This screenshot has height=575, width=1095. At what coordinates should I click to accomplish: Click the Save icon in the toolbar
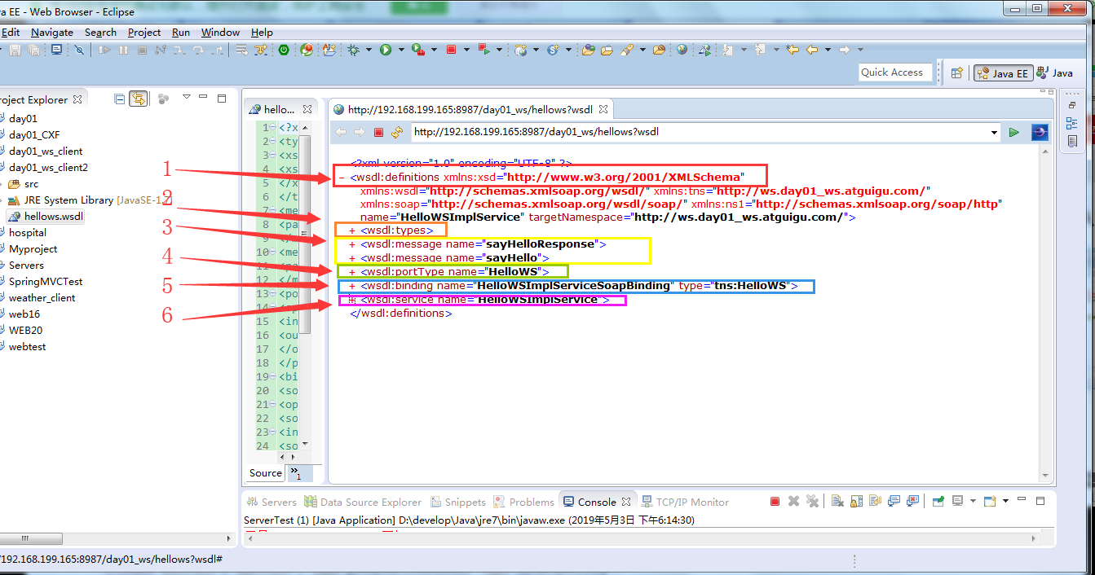15,50
